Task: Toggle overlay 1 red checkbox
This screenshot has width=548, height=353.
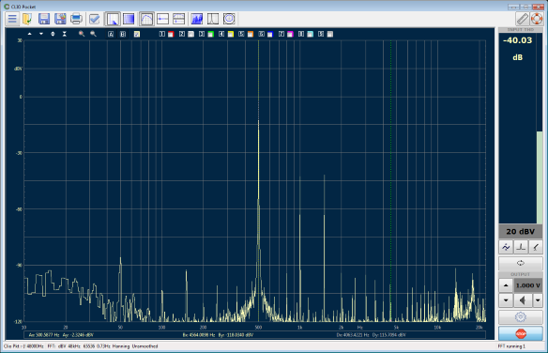Action: point(171,34)
